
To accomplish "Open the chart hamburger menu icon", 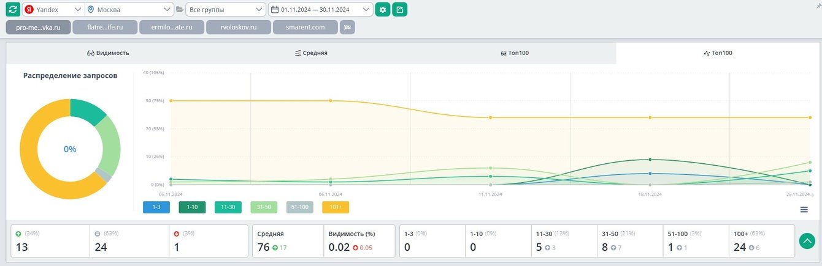I will pyautogui.click(x=804, y=210).
